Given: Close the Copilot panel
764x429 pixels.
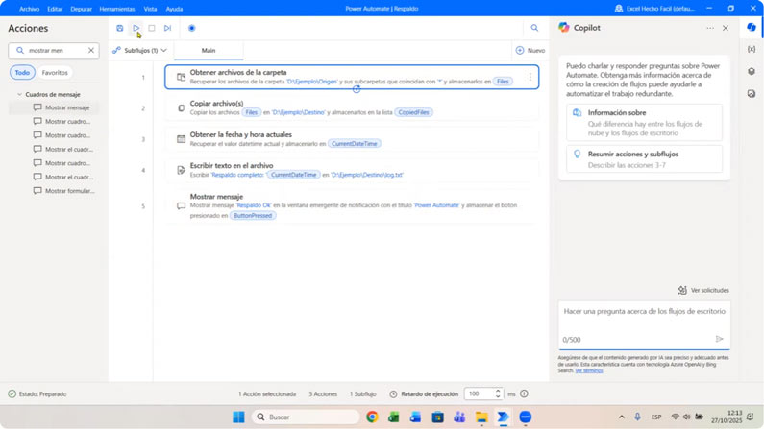Looking at the screenshot, I should 726,28.
